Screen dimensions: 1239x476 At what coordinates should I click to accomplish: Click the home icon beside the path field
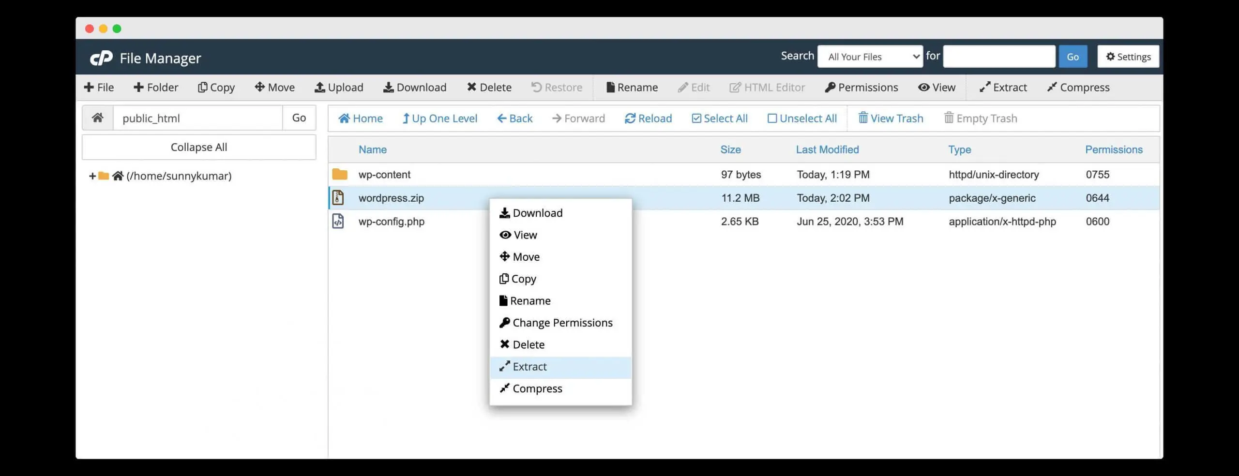click(x=97, y=118)
